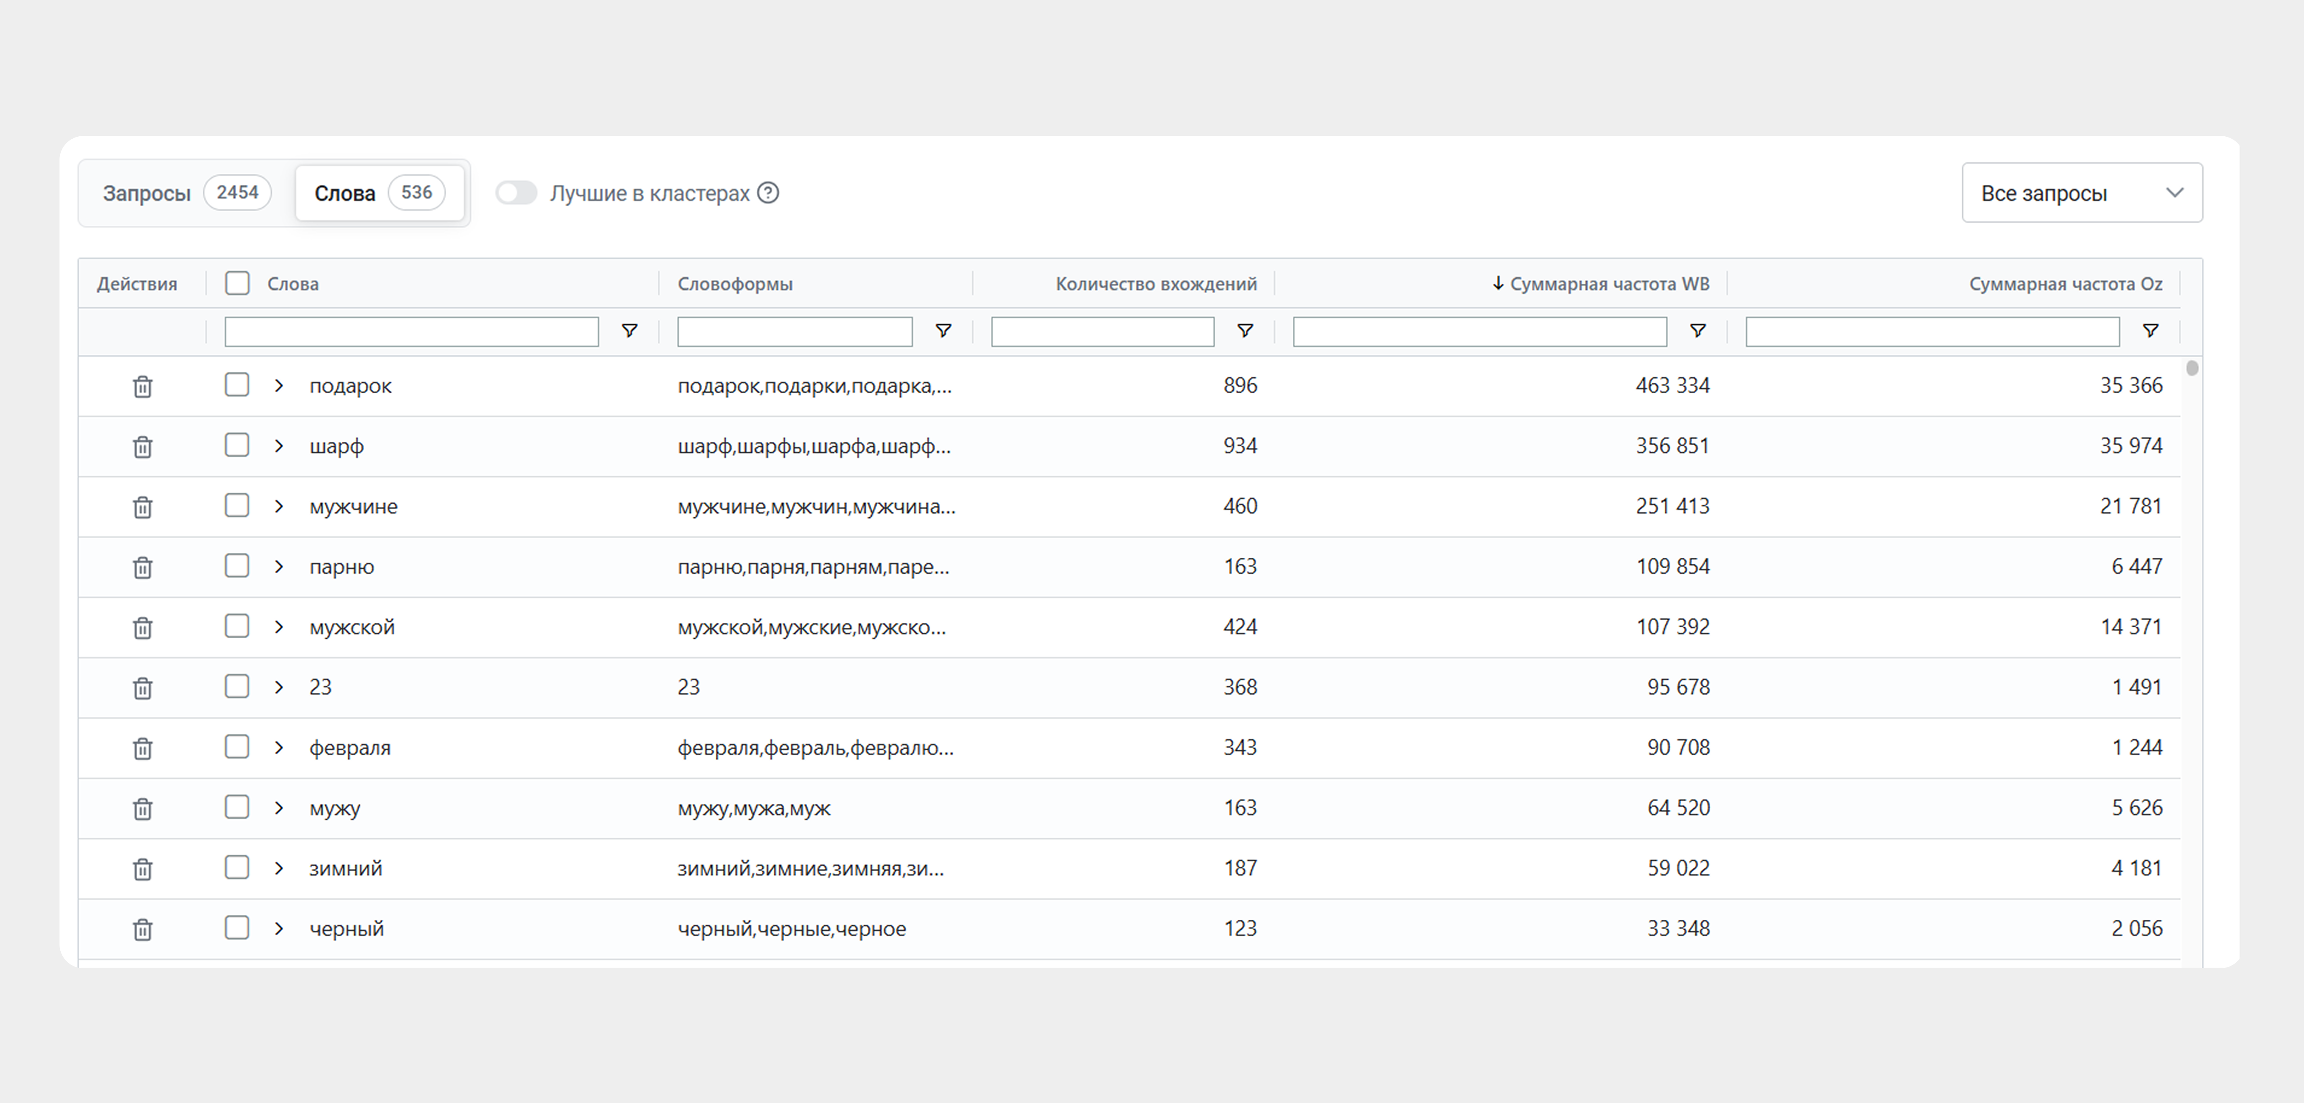The image size is (2304, 1103).
Task: Click Oz frequency value 35 974
Action: [x=2130, y=446]
